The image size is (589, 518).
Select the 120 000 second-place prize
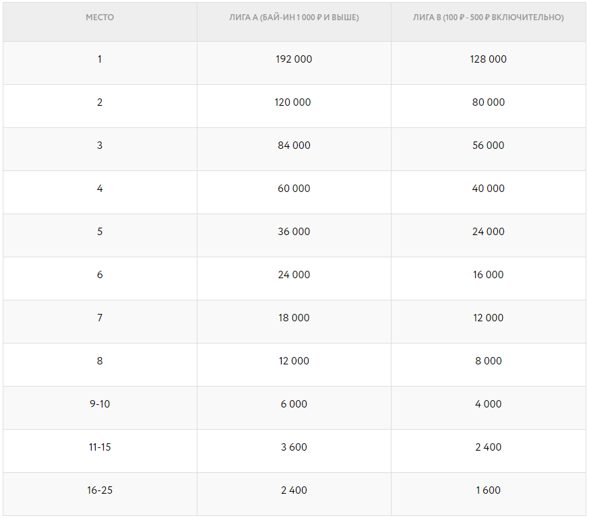click(x=294, y=102)
